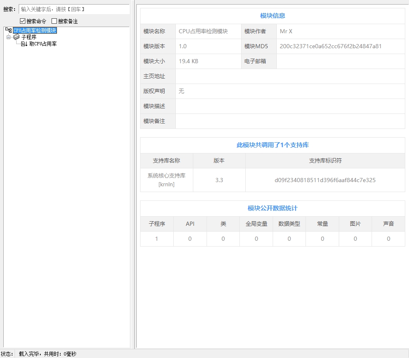This screenshot has width=409, height=358.
Task: Focus the keyword search input box
Action: [x=74, y=9]
